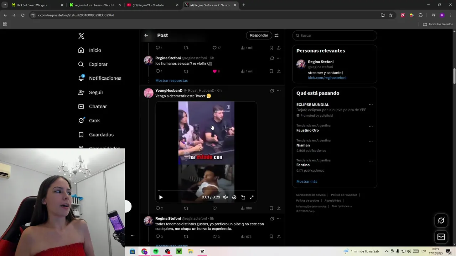Screen dimensions: 456x256
Task: Reply to YoungHusbanD video post
Action: point(158,208)
